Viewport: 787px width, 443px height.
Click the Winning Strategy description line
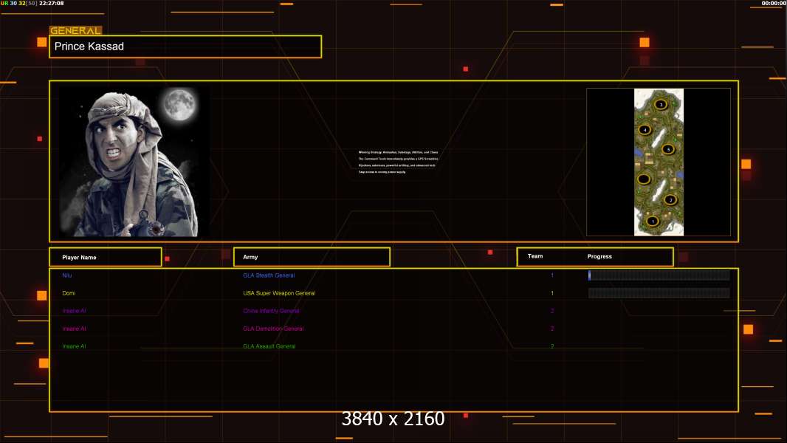point(398,152)
